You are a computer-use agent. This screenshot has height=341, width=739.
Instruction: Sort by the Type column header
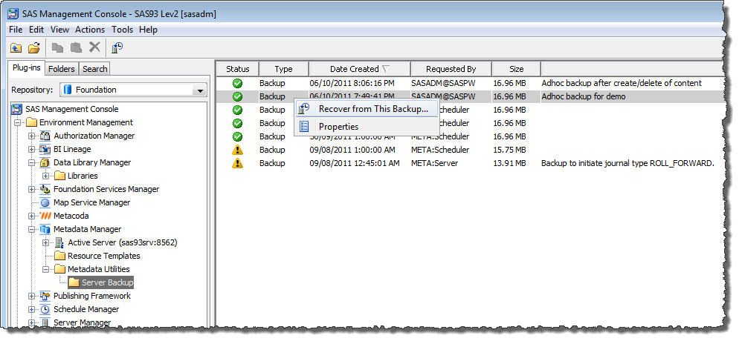click(x=284, y=69)
